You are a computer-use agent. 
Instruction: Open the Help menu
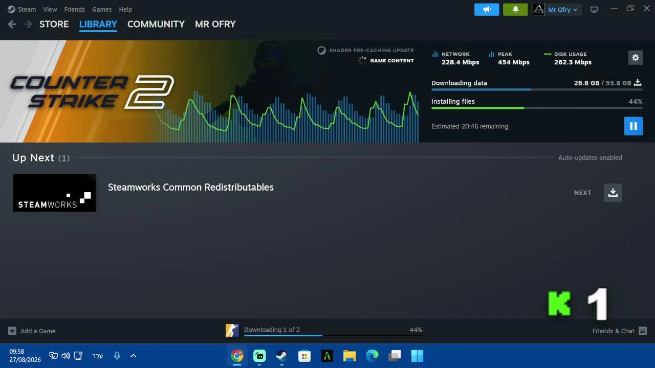[x=125, y=9]
